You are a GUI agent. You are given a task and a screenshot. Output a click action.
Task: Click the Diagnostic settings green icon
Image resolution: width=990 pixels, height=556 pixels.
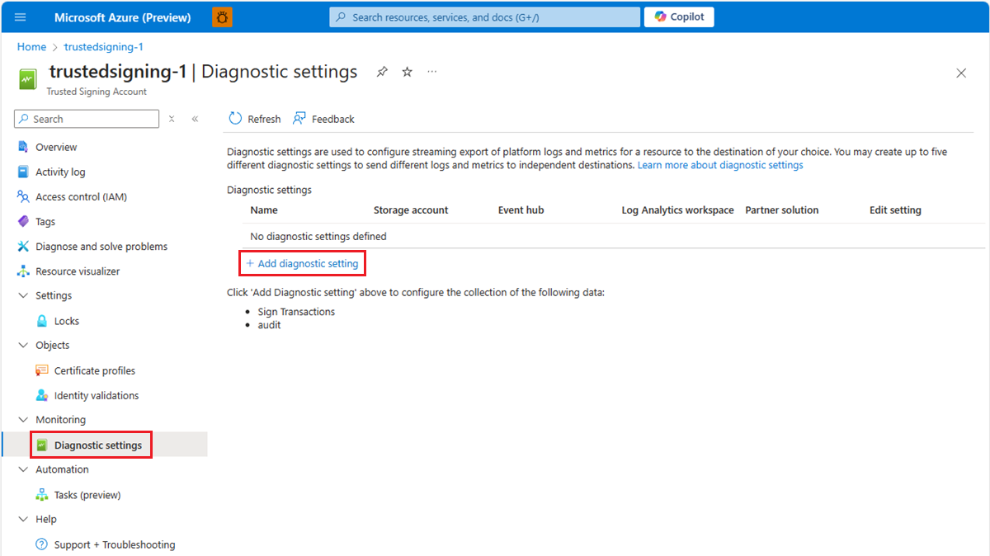[42, 445]
